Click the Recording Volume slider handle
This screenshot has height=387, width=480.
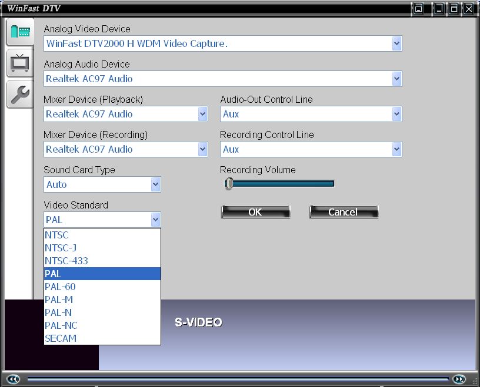tap(229, 184)
